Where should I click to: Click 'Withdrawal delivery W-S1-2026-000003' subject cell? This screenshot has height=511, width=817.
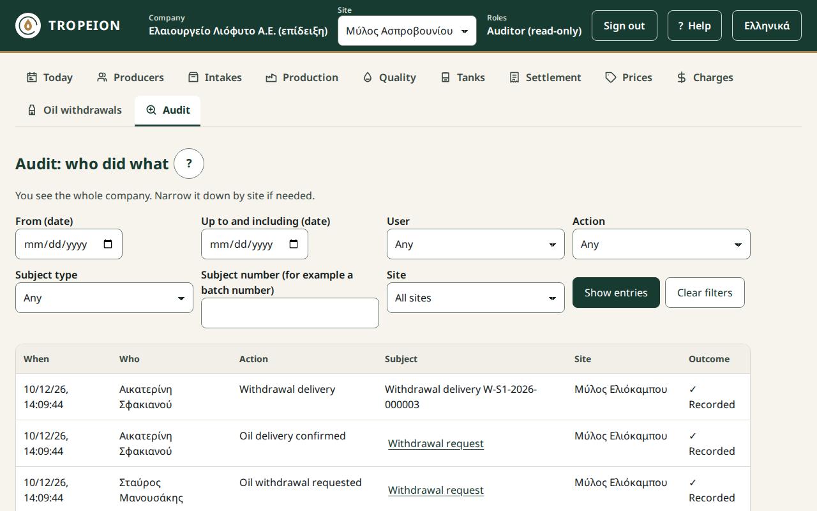(472, 397)
